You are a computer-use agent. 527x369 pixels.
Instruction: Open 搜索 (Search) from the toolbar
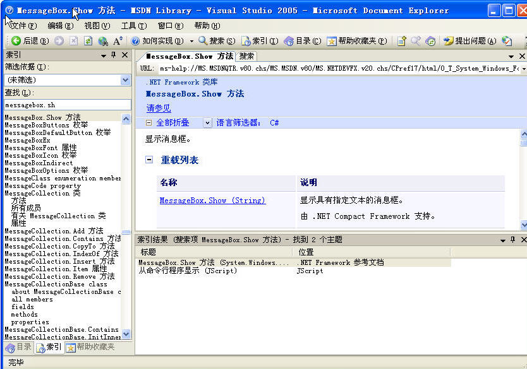[217, 41]
